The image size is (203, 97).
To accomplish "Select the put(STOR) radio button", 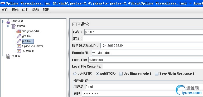I will (98, 74).
